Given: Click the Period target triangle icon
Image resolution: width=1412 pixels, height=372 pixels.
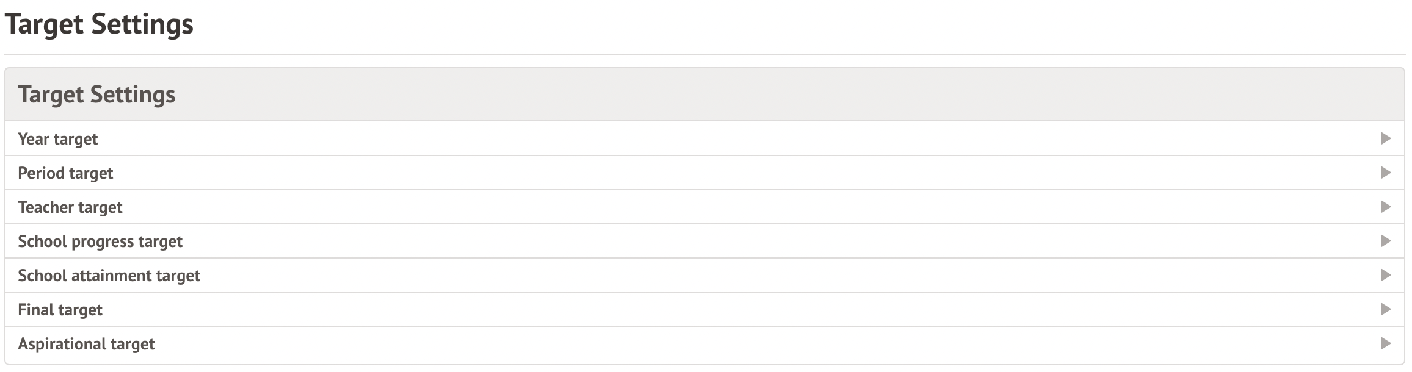Looking at the screenshot, I should point(1385,173).
